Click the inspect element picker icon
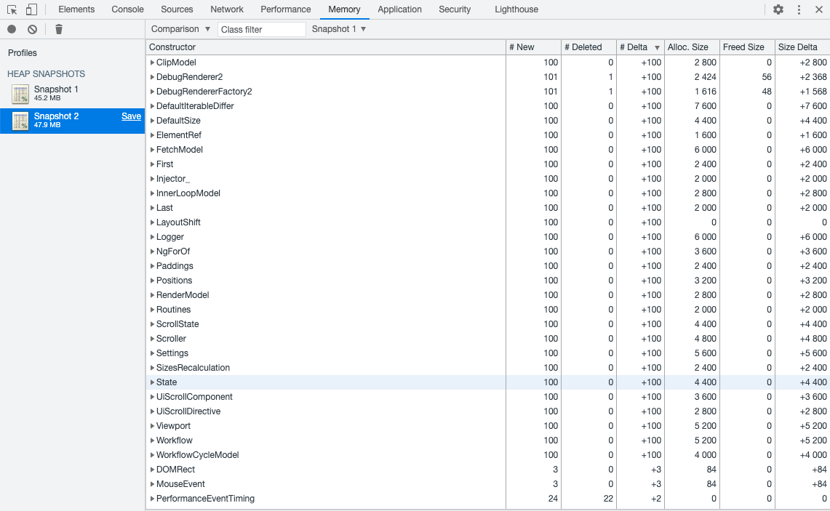The height and width of the screenshot is (511, 830). (12, 9)
